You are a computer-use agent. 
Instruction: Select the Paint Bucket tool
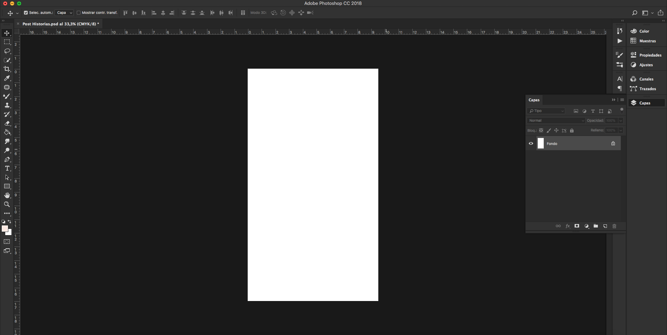coord(7,132)
